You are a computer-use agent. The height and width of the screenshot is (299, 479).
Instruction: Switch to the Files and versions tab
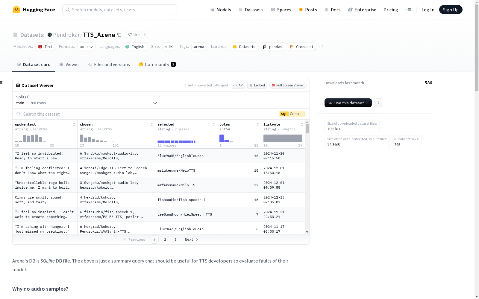109,65
